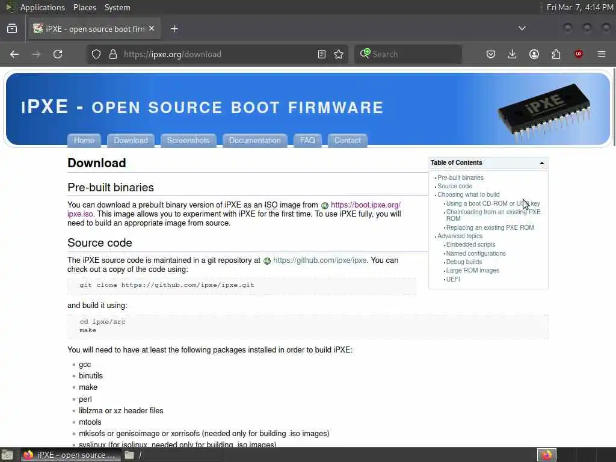Image resolution: width=616 pixels, height=462 pixels.
Task: Go to Embedded scripts section
Action: click(x=470, y=244)
